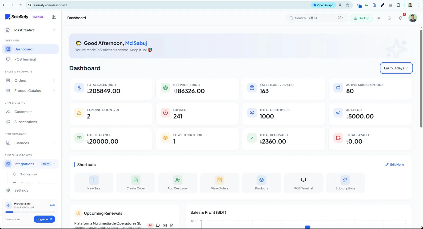Open the New Sale shortcut
This screenshot has height=229, width=423.
(x=94, y=183)
